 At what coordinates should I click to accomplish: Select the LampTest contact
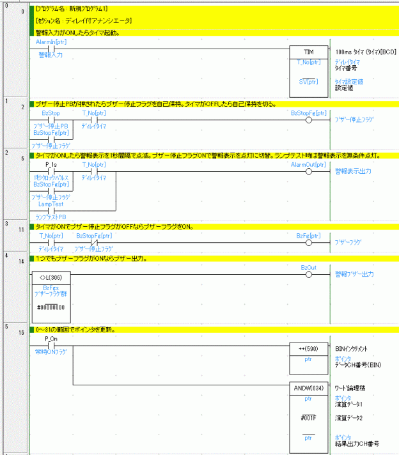(51, 211)
